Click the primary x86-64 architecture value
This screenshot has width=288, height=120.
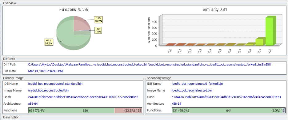click(33, 104)
